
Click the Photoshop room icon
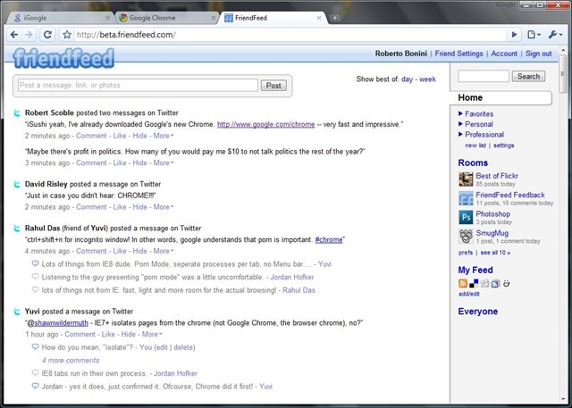tap(466, 217)
